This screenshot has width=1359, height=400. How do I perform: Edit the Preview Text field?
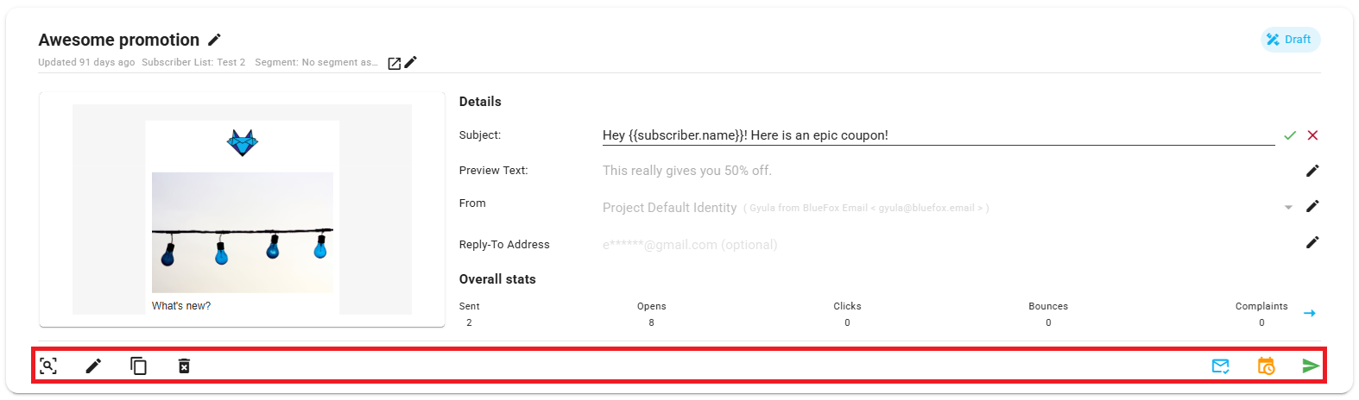tap(1312, 171)
